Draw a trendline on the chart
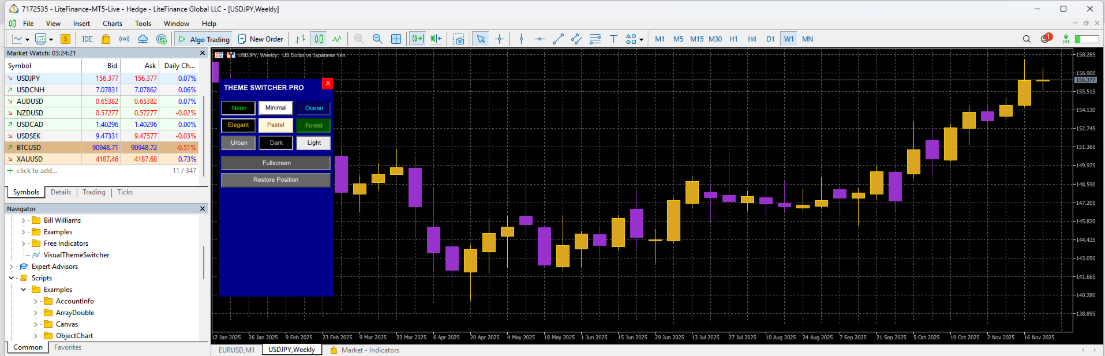The width and height of the screenshot is (1105, 356). [558, 39]
